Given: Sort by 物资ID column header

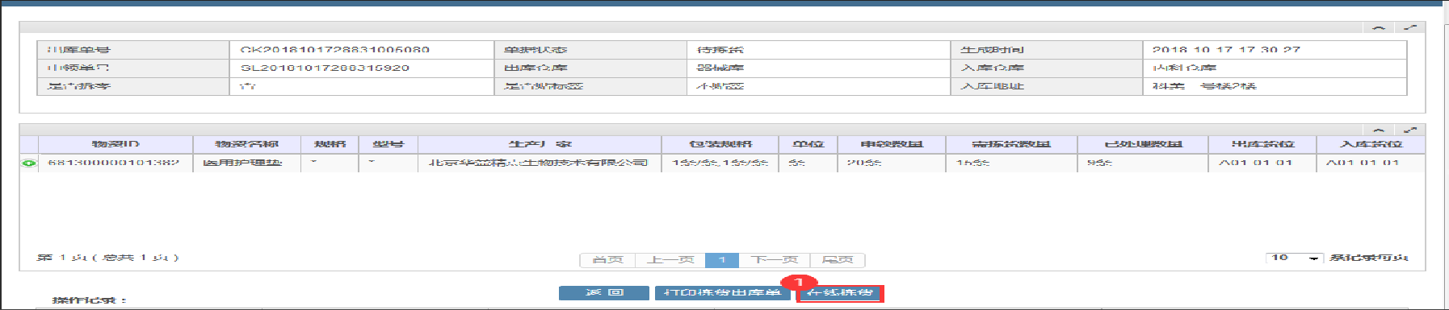Looking at the screenshot, I should pyautogui.click(x=115, y=144).
